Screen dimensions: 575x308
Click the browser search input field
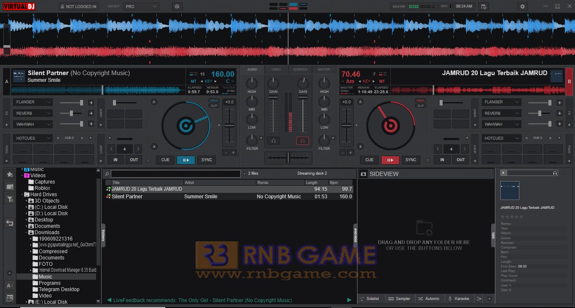click(176, 174)
